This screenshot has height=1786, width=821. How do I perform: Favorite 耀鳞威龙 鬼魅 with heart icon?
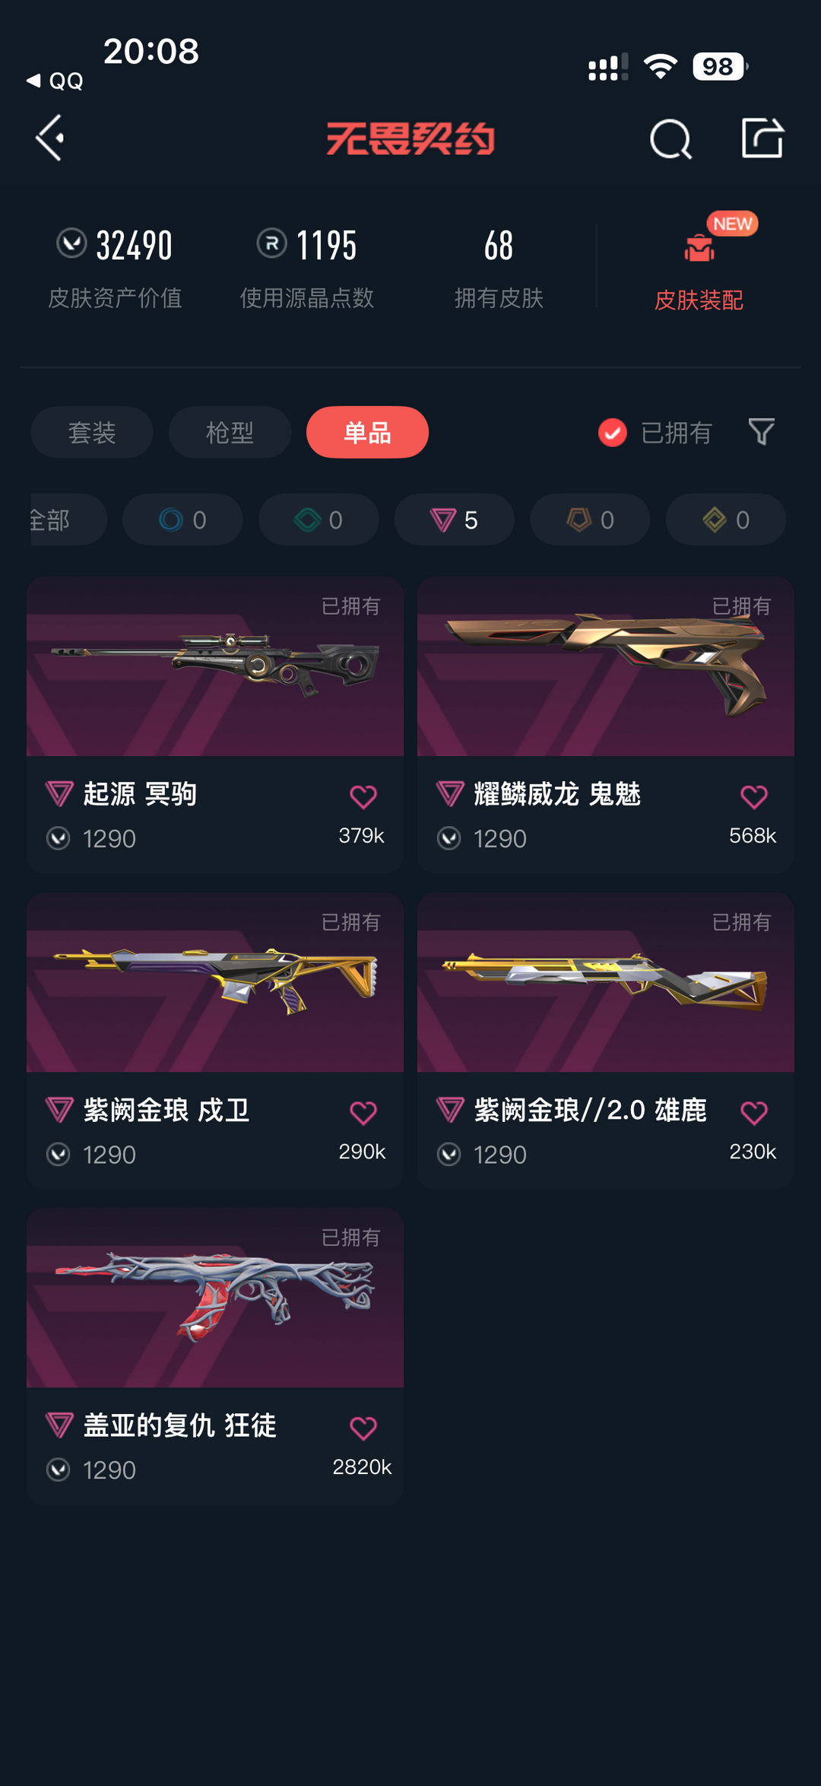tap(754, 796)
